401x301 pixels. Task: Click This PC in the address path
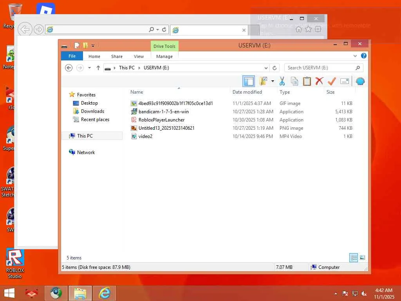click(x=126, y=68)
